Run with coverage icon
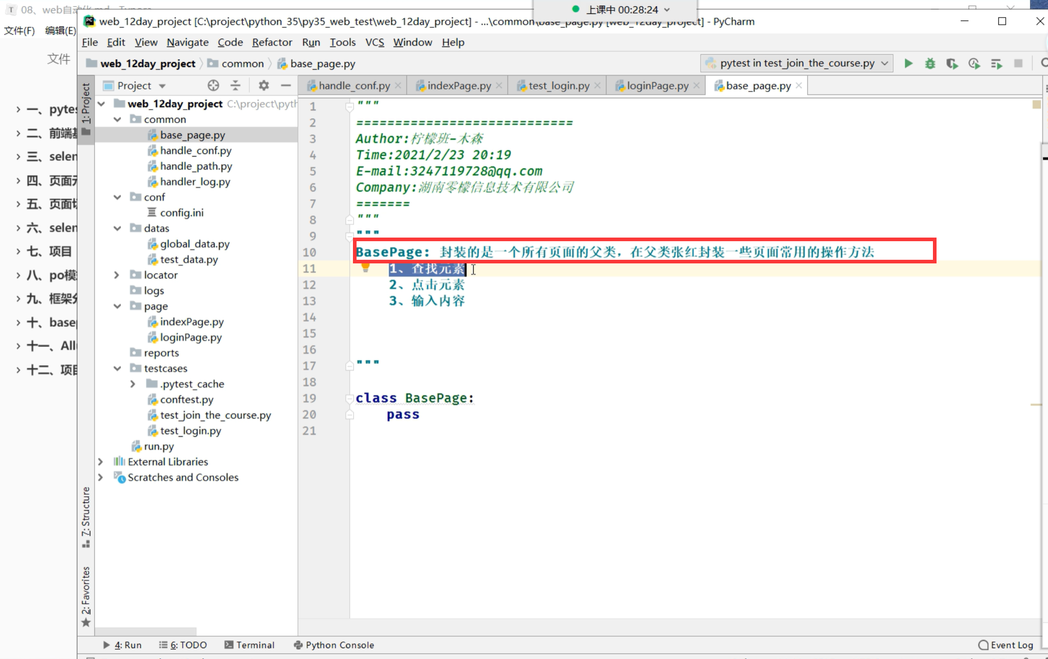The width and height of the screenshot is (1048, 659). 952,63
